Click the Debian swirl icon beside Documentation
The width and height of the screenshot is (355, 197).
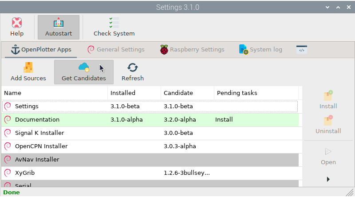tap(8, 120)
